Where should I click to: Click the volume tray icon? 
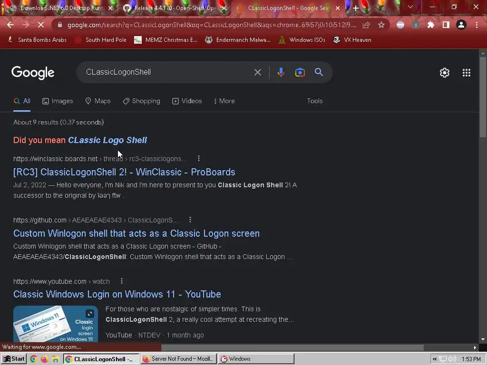pyautogui.click(x=452, y=359)
